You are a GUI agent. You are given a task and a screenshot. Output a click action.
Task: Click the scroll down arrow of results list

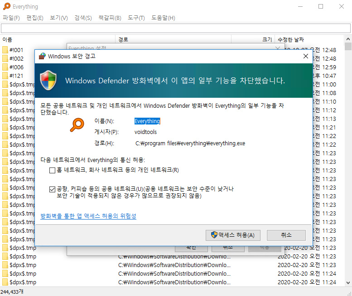click(348, 282)
